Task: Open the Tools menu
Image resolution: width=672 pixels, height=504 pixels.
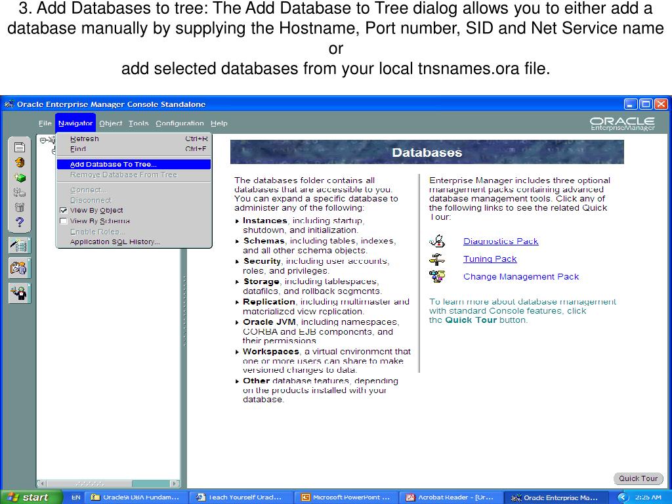Action: [x=138, y=123]
